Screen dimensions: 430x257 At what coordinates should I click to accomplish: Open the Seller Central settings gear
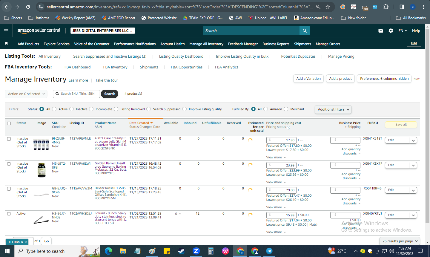click(x=391, y=31)
